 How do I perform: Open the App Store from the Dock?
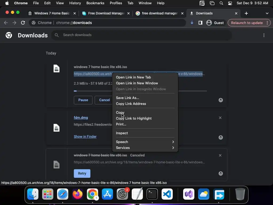[x=107, y=194]
